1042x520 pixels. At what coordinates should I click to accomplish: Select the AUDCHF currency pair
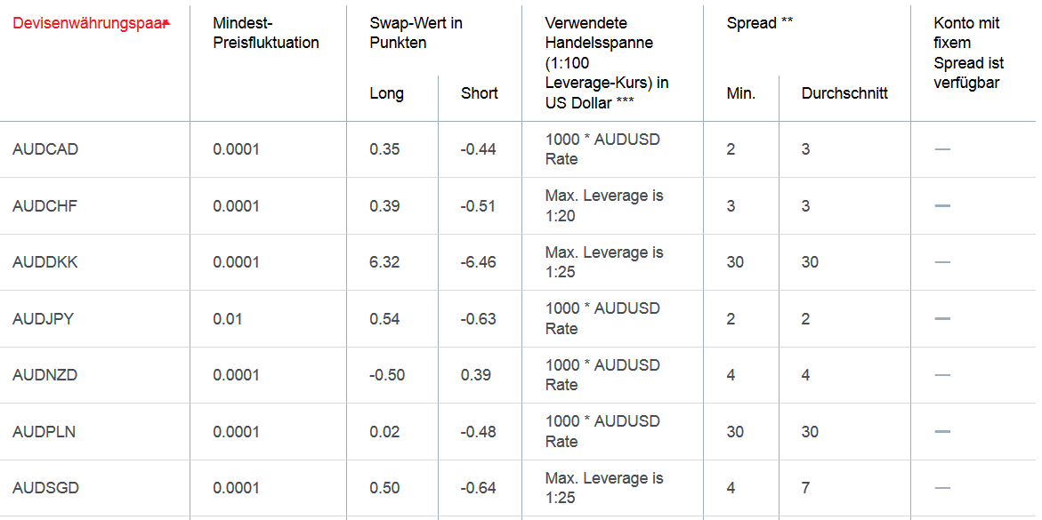[x=44, y=206]
